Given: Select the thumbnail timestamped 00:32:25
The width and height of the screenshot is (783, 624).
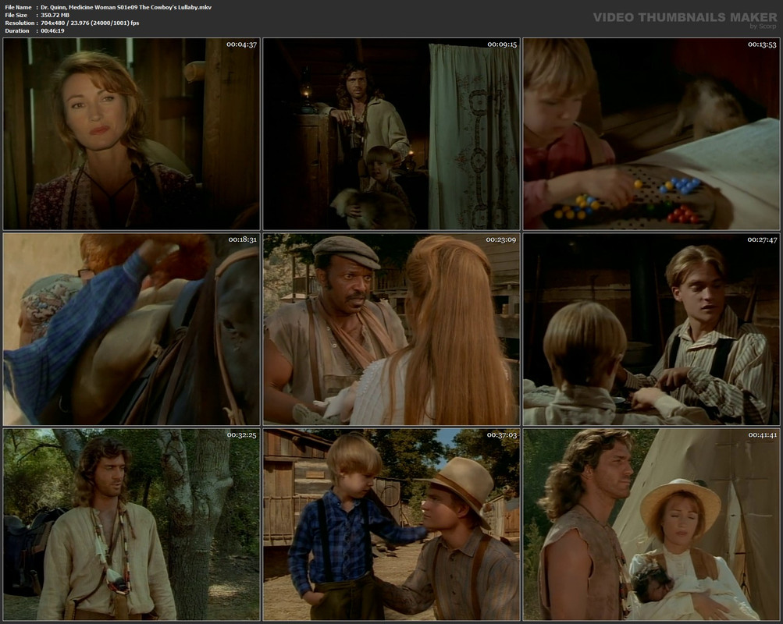Looking at the screenshot, I should click(131, 525).
